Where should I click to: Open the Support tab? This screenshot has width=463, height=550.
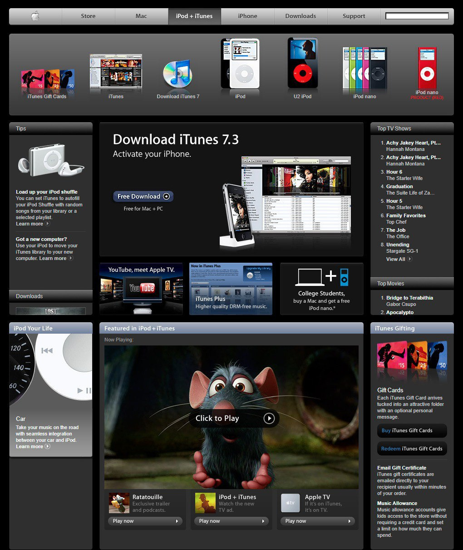(x=354, y=16)
